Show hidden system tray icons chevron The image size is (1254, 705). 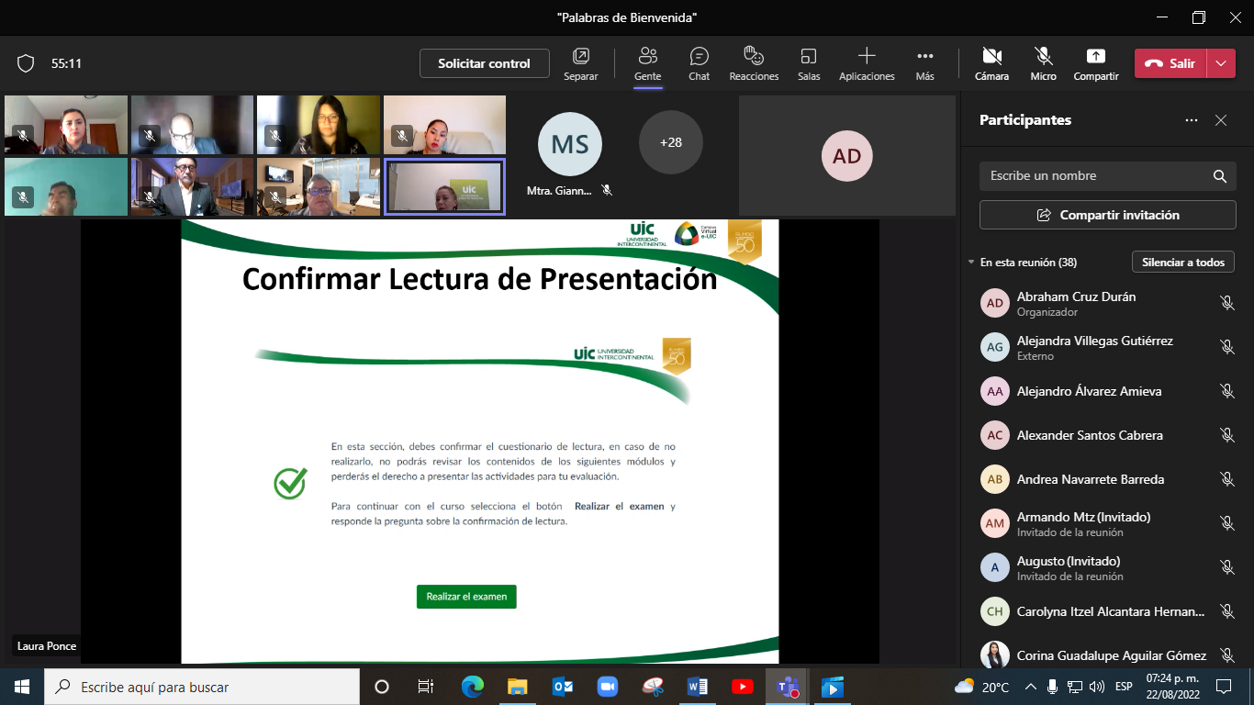pos(1030,687)
